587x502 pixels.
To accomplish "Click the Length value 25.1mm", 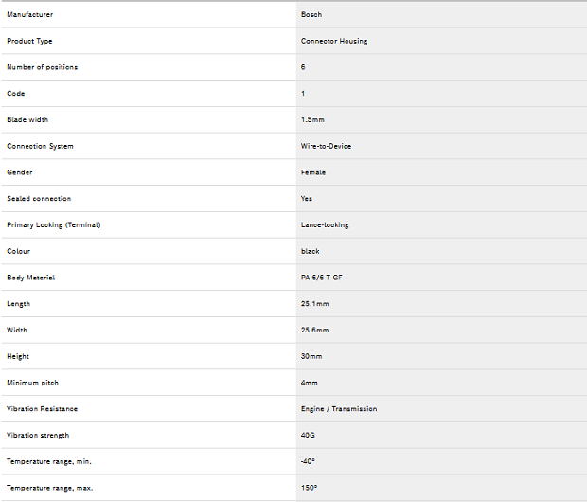I will click(315, 304).
